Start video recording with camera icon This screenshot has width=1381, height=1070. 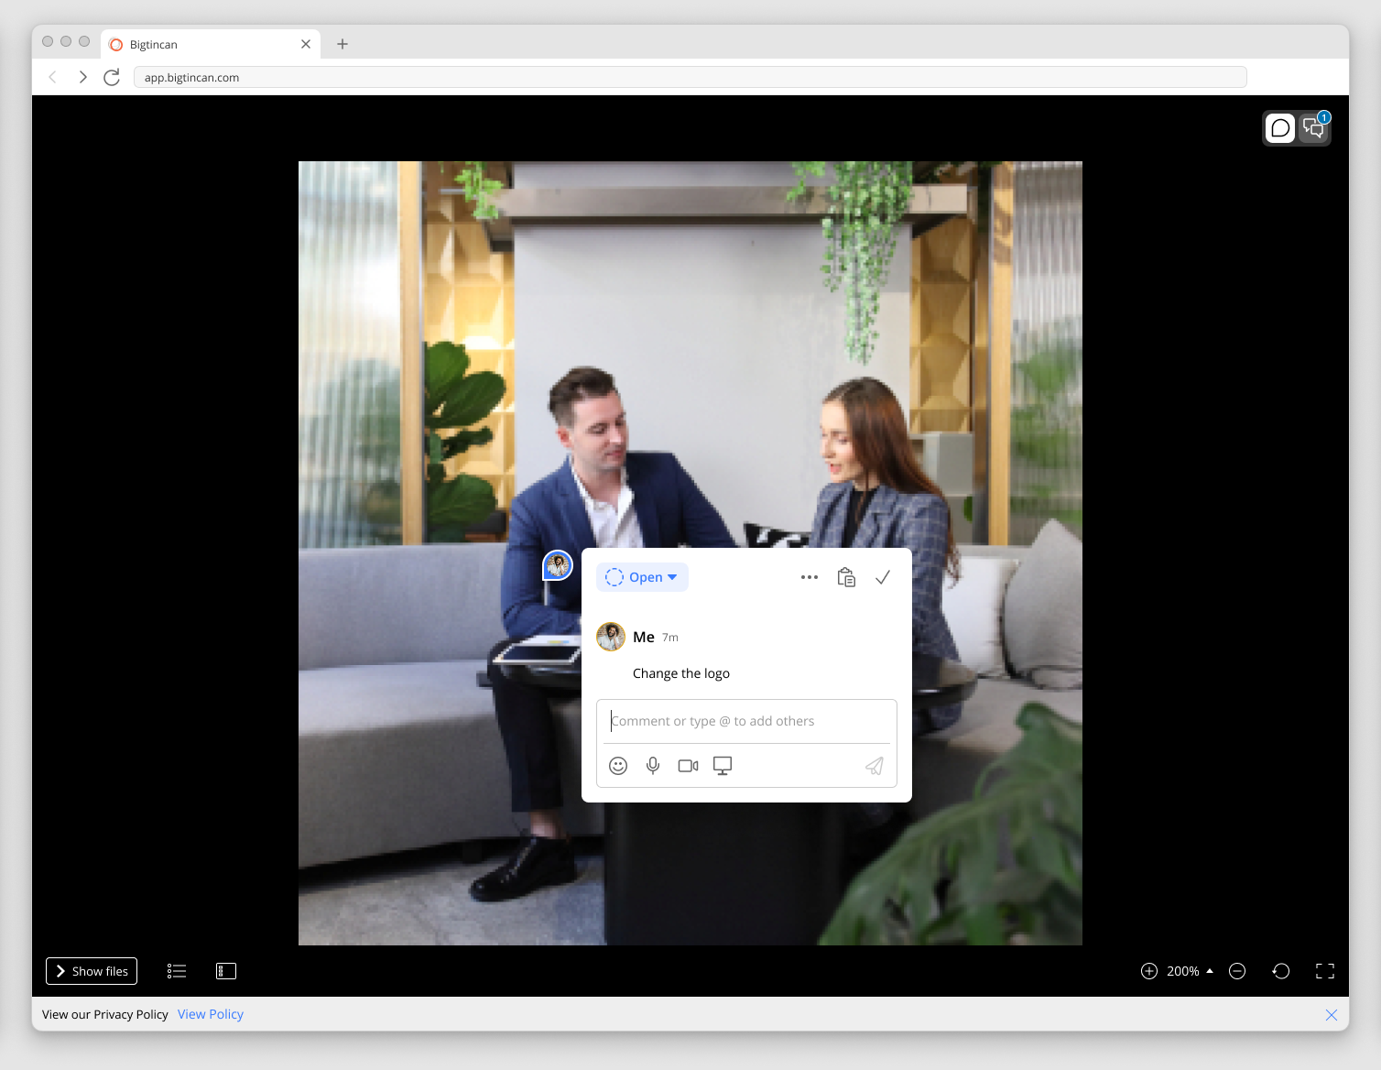(688, 766)
